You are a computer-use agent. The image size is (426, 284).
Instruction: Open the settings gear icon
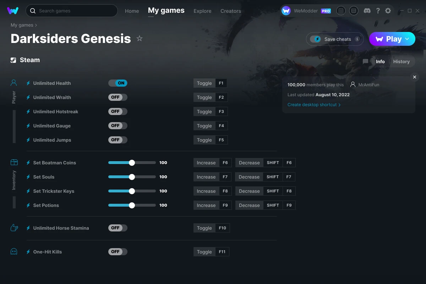pos(388,11)
